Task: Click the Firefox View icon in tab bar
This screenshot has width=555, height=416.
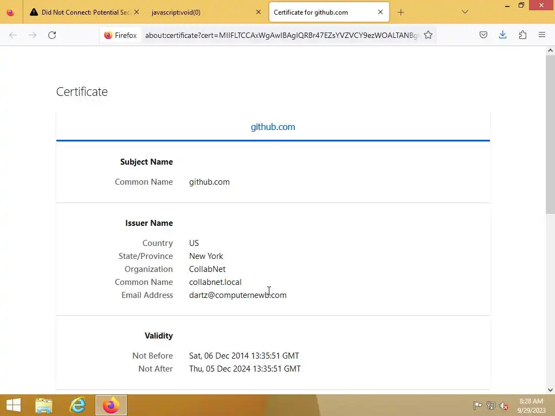Action: [11, 12]
